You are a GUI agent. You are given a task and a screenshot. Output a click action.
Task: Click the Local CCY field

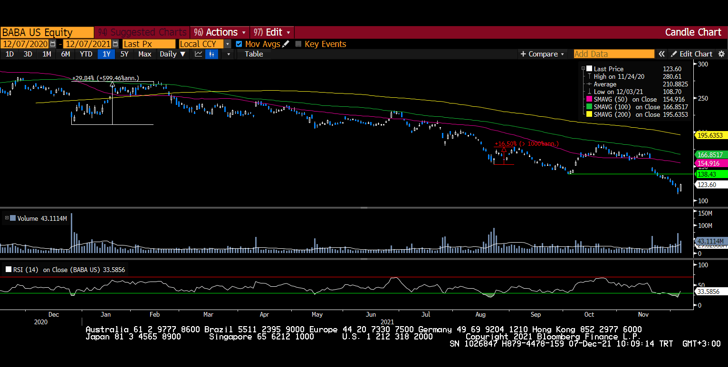201,44
